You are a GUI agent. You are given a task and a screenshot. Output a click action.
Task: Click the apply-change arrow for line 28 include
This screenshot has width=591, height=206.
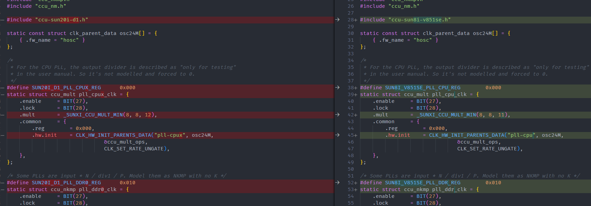point(337,20)
